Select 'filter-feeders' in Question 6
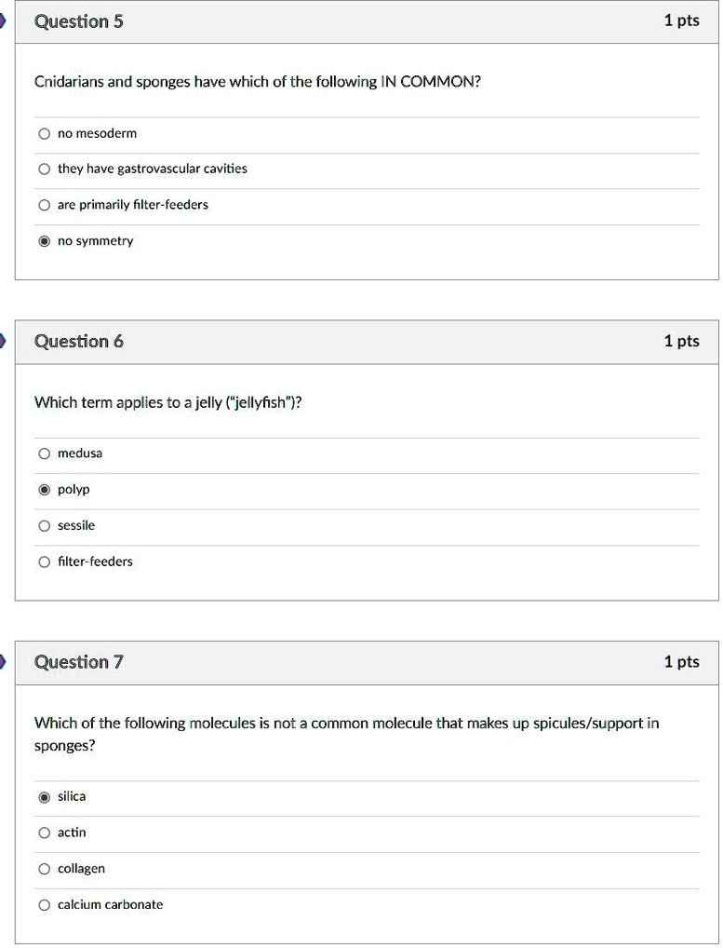The height and width of the screenshot is (948, 723). (44, 562)
